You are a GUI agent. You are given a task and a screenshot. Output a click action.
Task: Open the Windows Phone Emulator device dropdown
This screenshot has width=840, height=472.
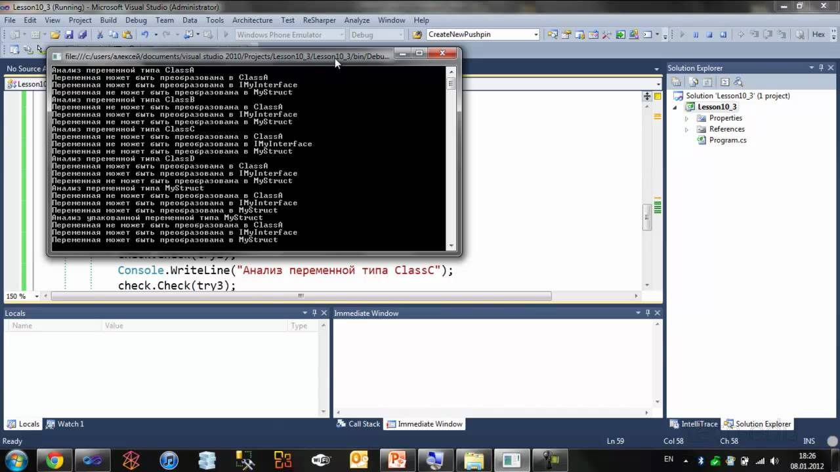[341, 35]
